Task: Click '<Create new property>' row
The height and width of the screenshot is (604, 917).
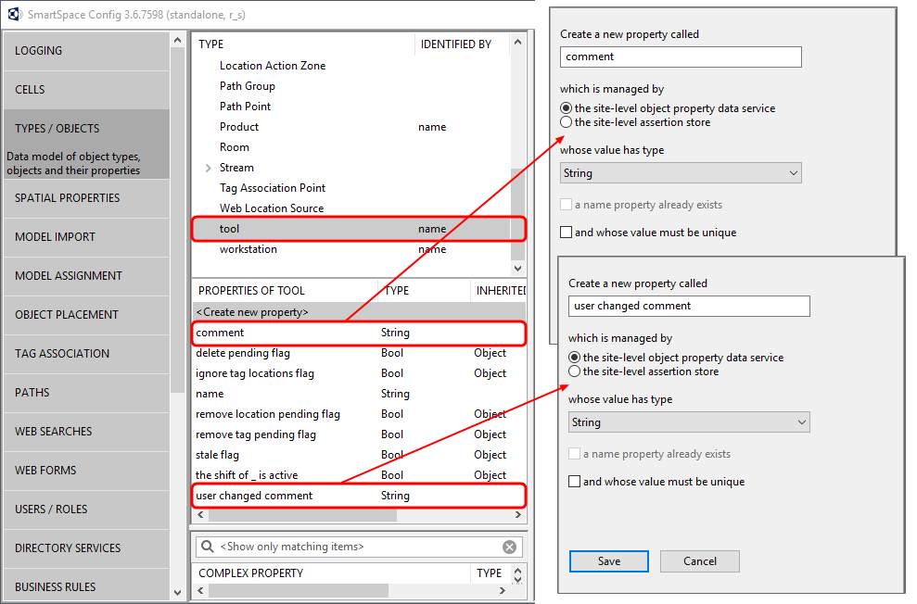Action: click(x=359, y=312)
